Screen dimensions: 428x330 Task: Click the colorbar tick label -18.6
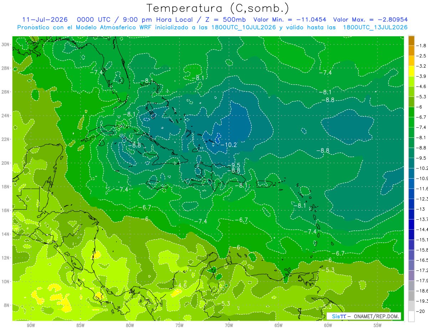422,290
